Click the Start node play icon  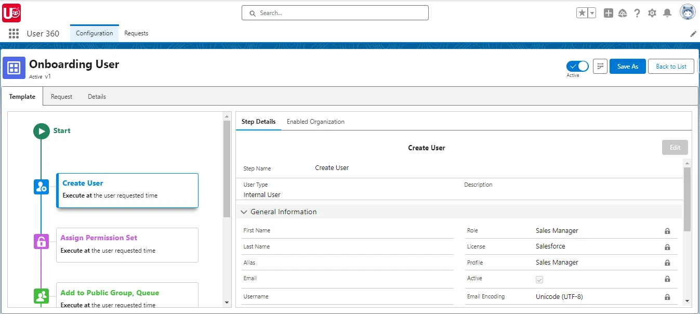[x=42, y=131]
